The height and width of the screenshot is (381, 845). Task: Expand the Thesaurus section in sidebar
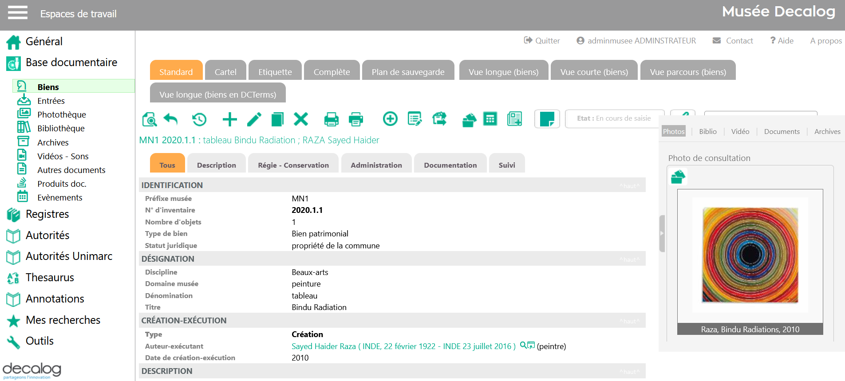pyautogui.click(x=50, y=278)
